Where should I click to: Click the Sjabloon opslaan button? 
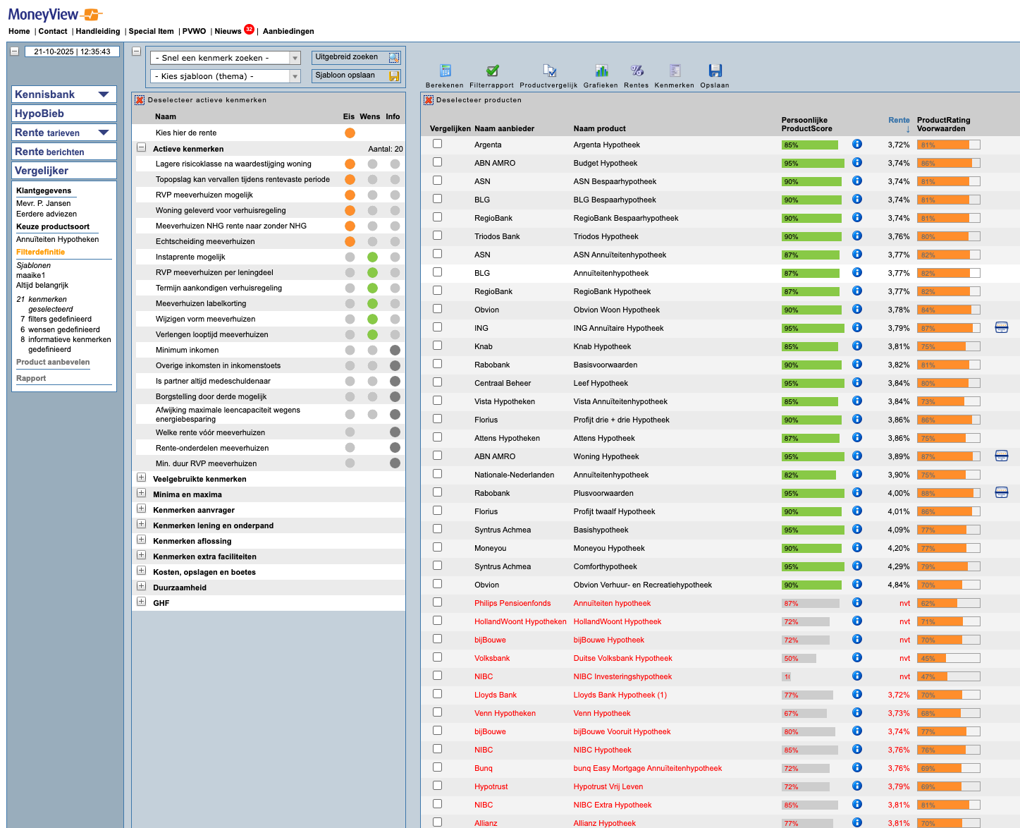357,76
